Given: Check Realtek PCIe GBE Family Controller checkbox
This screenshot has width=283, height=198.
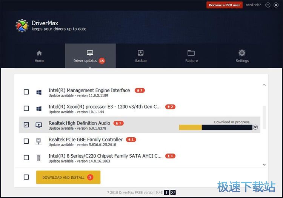Looking at the screenshot, I should click(x=26, y=141).
